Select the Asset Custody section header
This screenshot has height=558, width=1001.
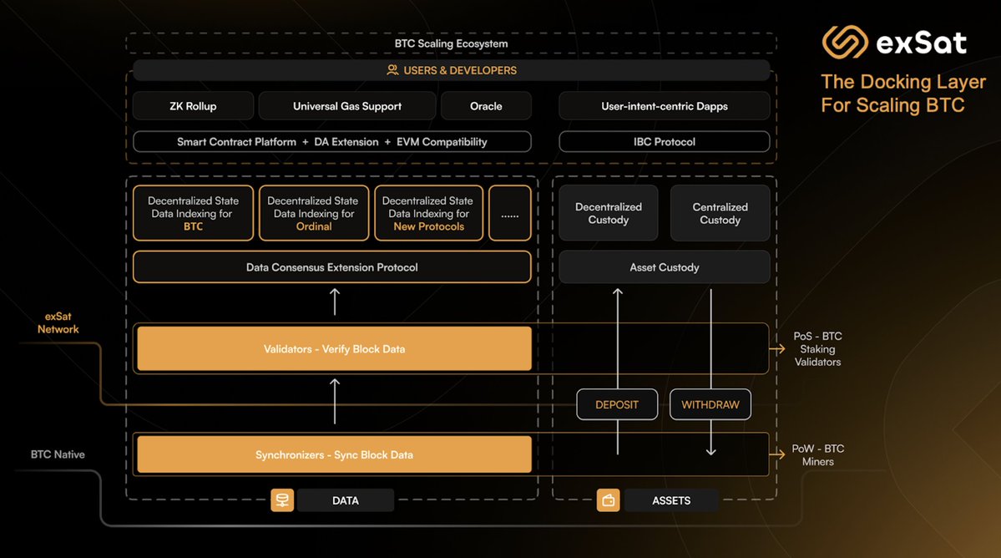664,266
